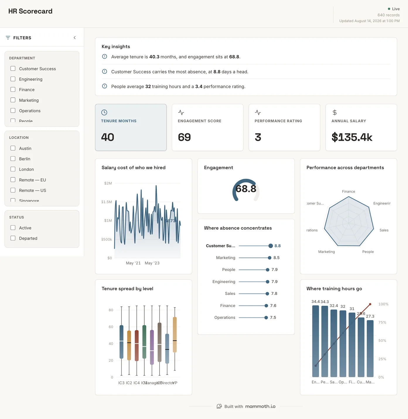Toggle the Operations department checkbox

pyautogui.click(x=13, y=111)
